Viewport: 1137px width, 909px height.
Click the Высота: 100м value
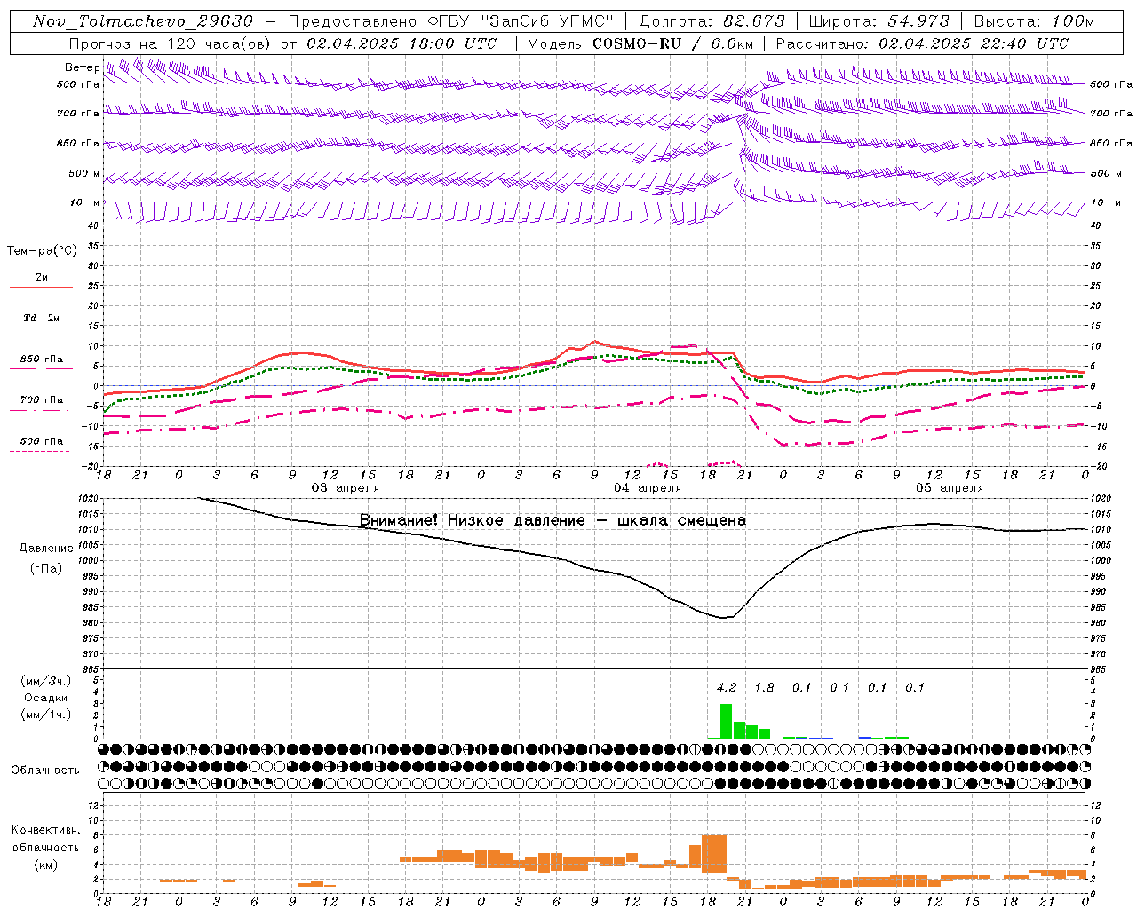coord(1035,21)
